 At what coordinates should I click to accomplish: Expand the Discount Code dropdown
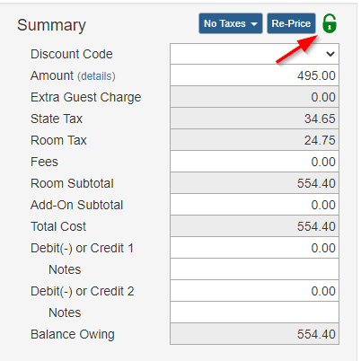[254, 54]
